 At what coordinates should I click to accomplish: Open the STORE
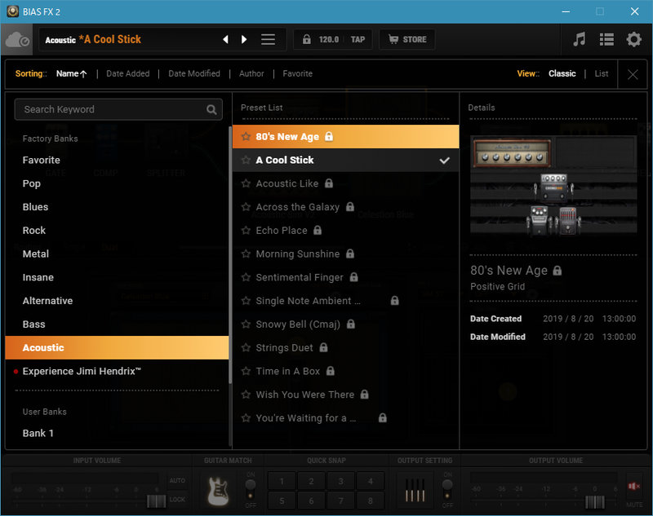(407, 39)
